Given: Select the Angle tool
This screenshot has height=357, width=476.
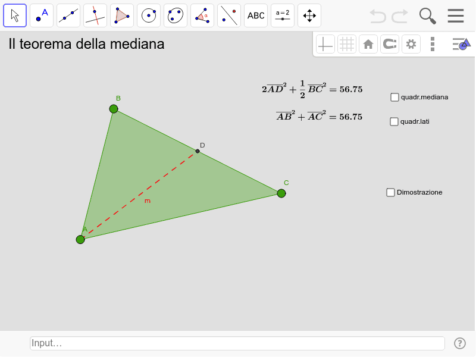Looking at the screenshot, I should 202,15.
